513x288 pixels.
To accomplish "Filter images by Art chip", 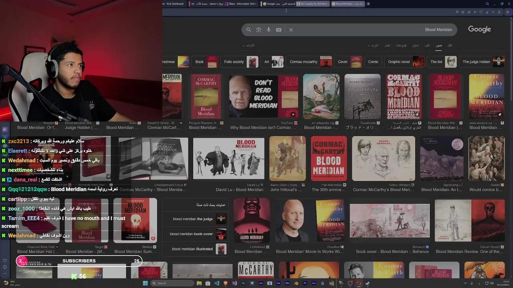I will pos(273,62).
